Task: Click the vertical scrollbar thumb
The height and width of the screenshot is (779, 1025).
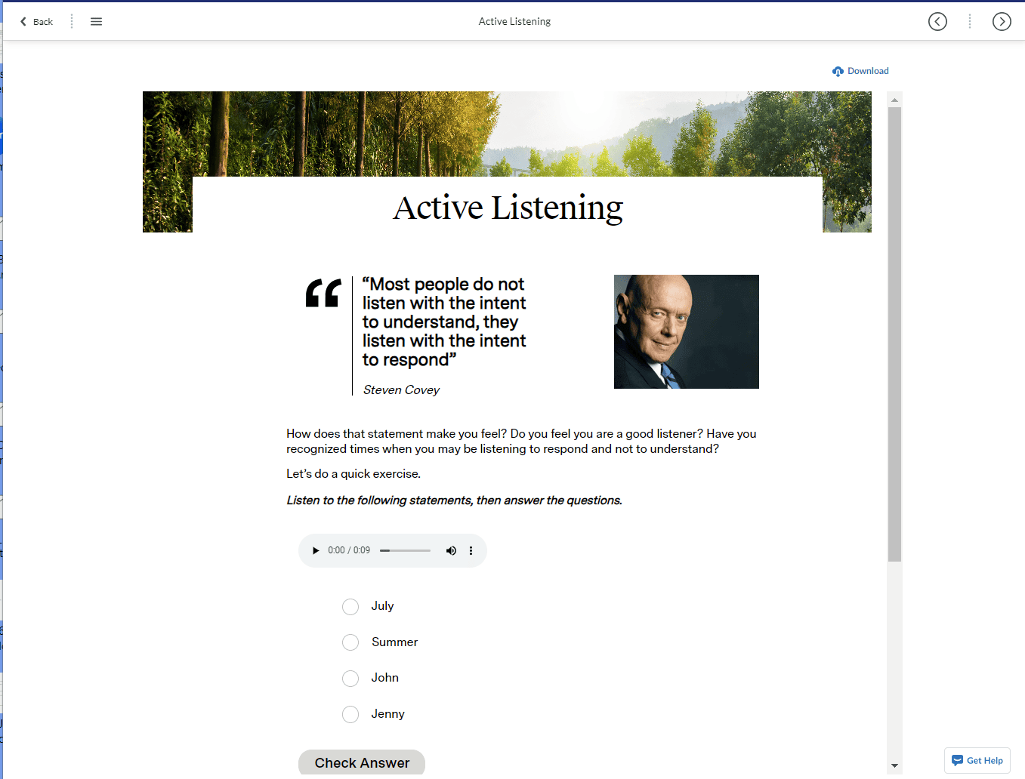Action: [895, 334]
